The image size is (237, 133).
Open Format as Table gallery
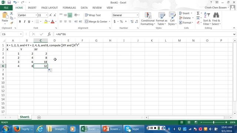tap(161, 19)
